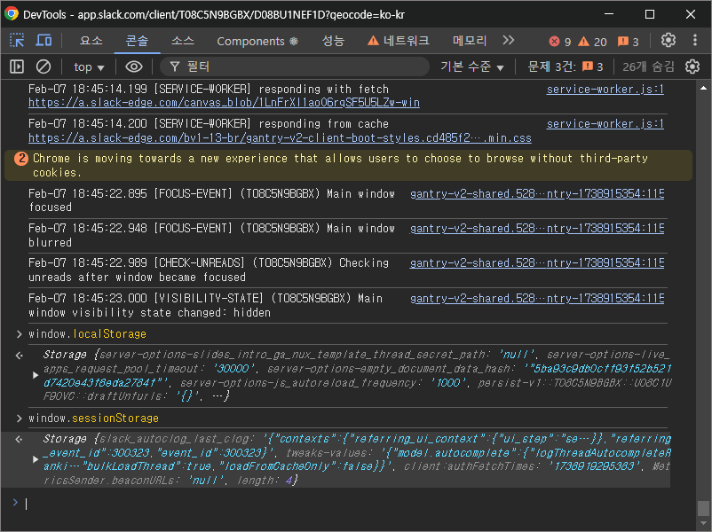Click the console vertical scrollbar thumb

click(703, 508)
